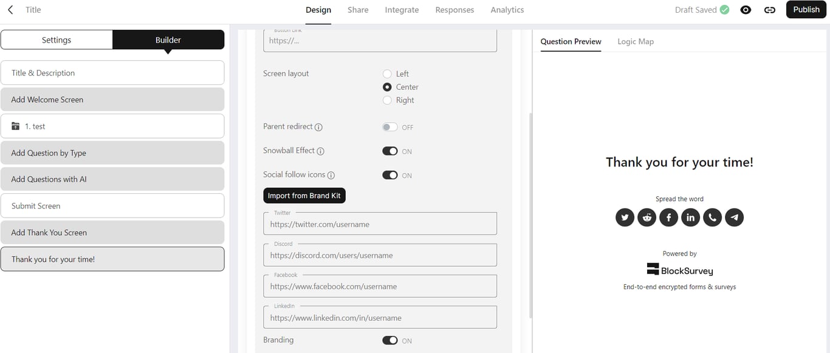The width and height of the screenshot is (830, 353).
Task: Copy survey link using chain icon
Action: click(769, 10)
